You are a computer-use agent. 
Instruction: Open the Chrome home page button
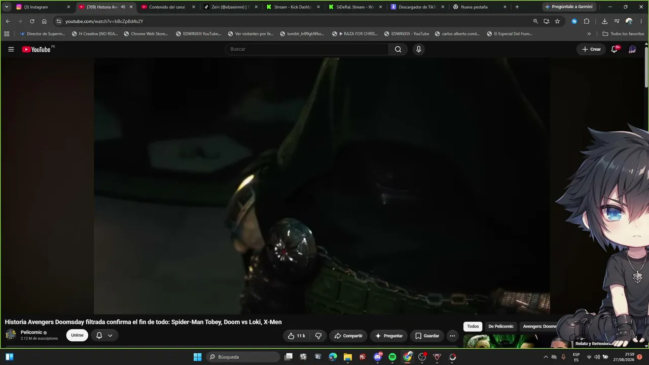pos(44,21)
